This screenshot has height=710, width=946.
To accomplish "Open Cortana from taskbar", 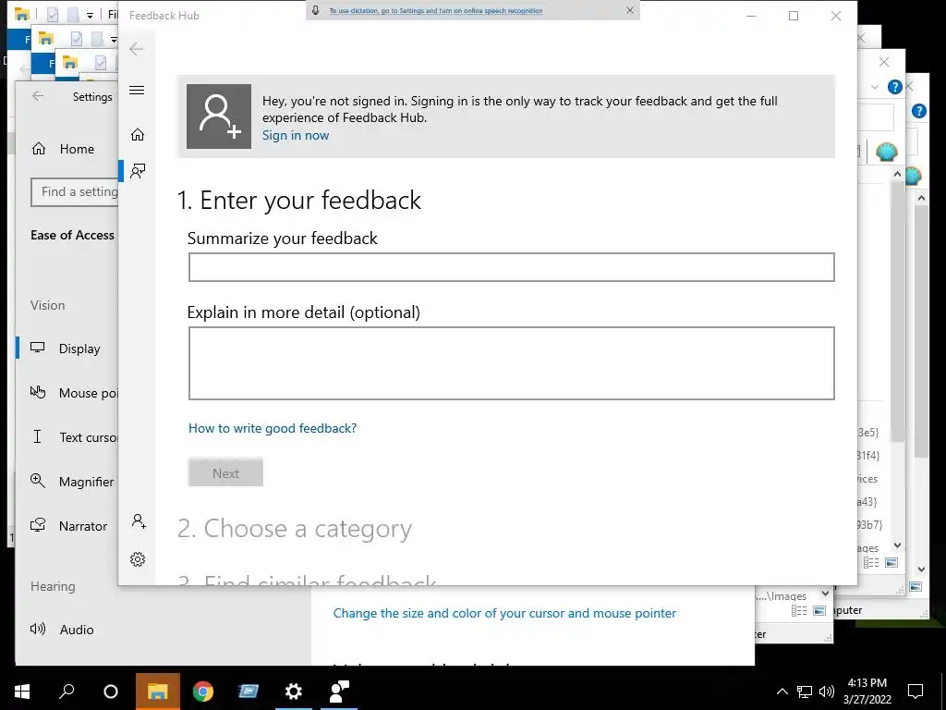I will pyautogui.click(x=111, y=692).
